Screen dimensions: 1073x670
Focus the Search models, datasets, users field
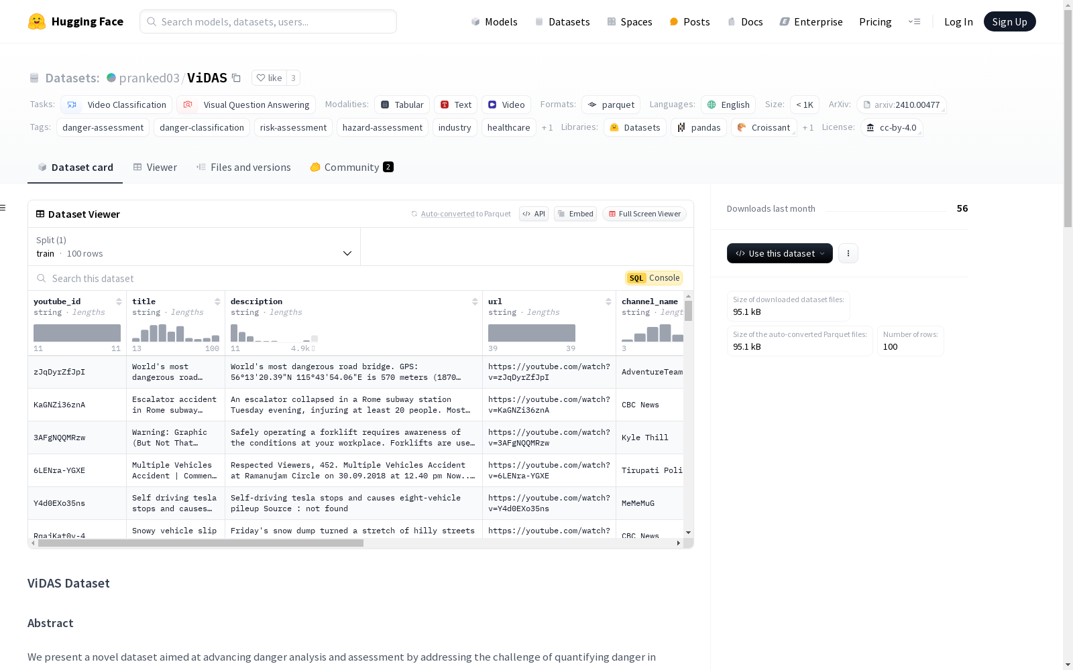tap(268, 21)
